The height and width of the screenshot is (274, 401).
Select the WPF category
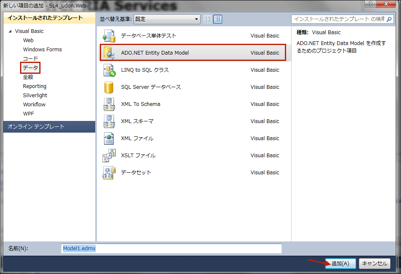click(28, 114)
